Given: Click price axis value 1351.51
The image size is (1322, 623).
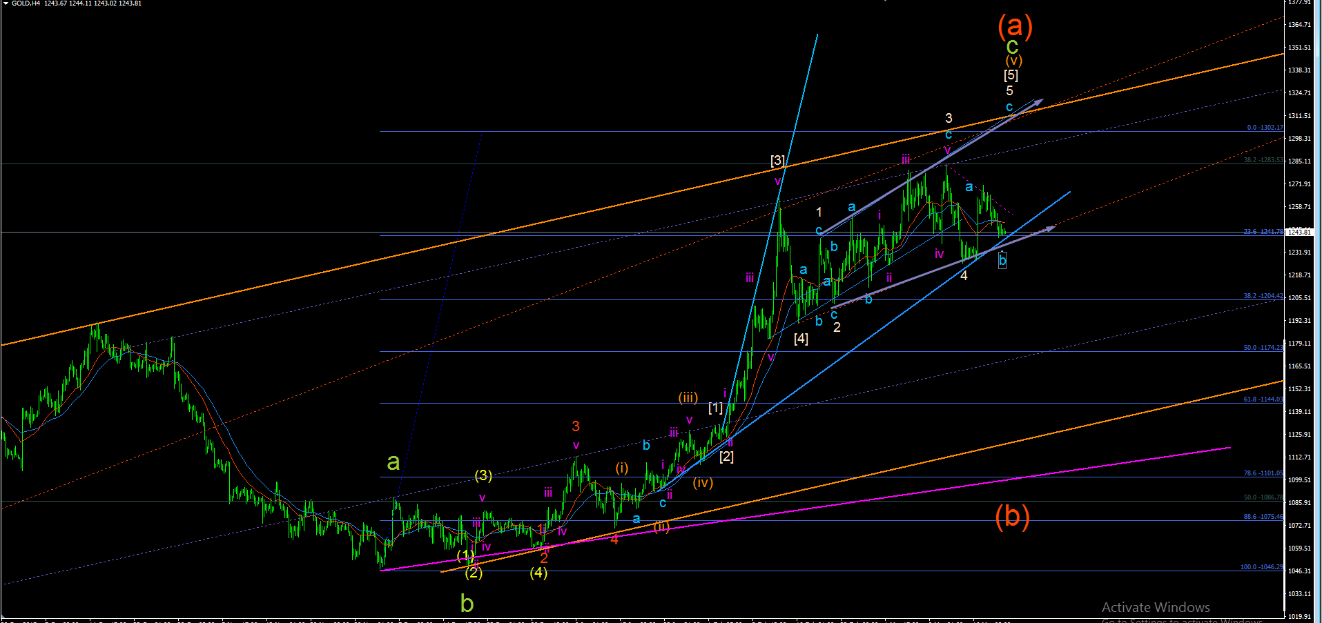Looking at the screenshot, I should click(x=1299, y=48).
